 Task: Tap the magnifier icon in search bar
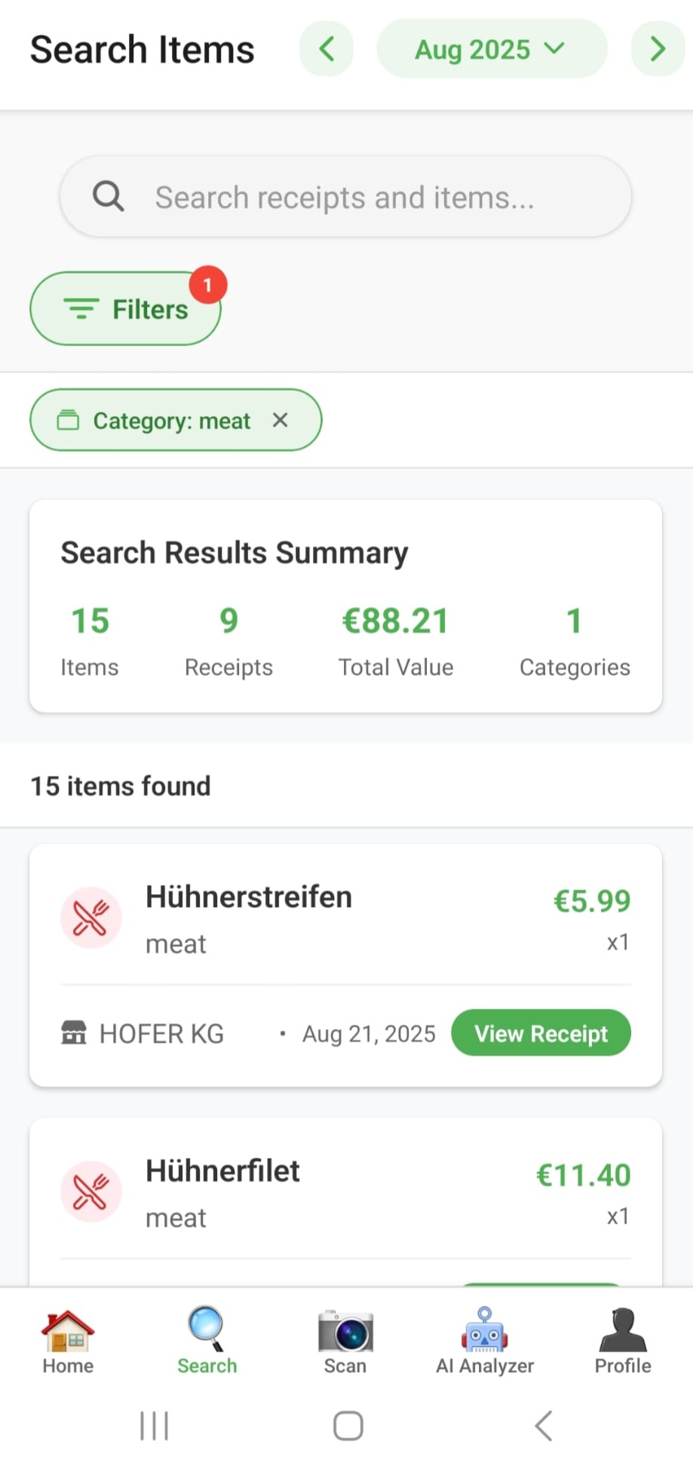point(109,197)
